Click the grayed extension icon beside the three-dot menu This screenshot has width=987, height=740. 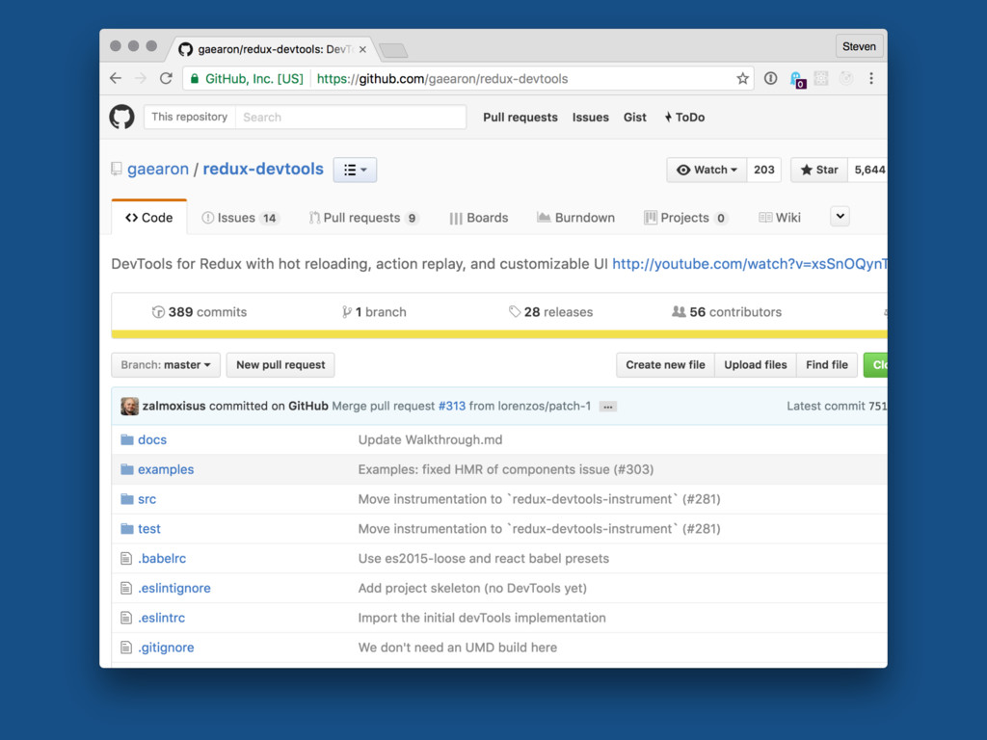846,79
